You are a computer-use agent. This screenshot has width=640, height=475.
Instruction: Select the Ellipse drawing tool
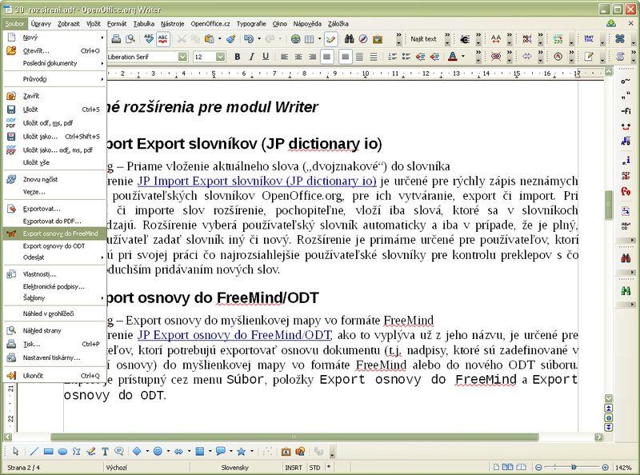62,451
